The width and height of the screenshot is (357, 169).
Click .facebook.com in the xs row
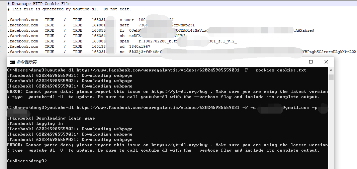point(23,52)
